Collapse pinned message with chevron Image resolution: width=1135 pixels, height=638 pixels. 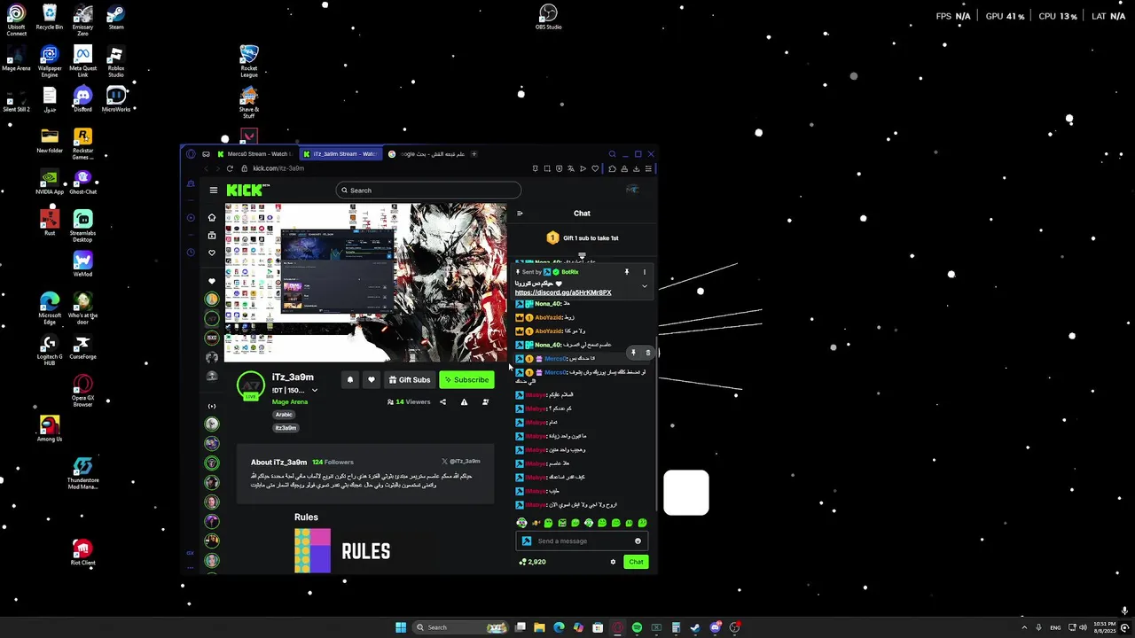[x=645, y=286]
